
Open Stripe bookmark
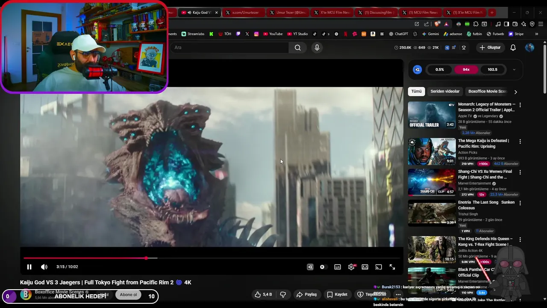click(516, 34)
